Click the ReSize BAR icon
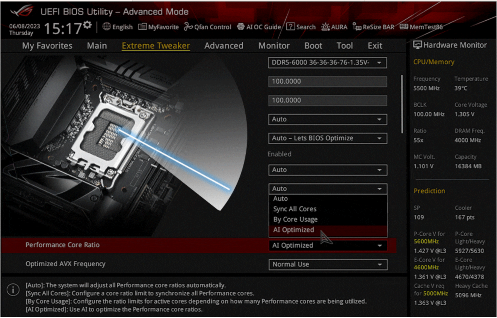The width and height of the screenshot is (497, 318). (357, 27)
